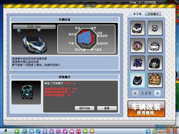Click the 速度 radar label
Screen dimensions: 179x134
[x=93, y=28]
